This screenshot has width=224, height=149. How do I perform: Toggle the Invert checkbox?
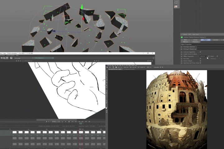click(x=217, y=56)
